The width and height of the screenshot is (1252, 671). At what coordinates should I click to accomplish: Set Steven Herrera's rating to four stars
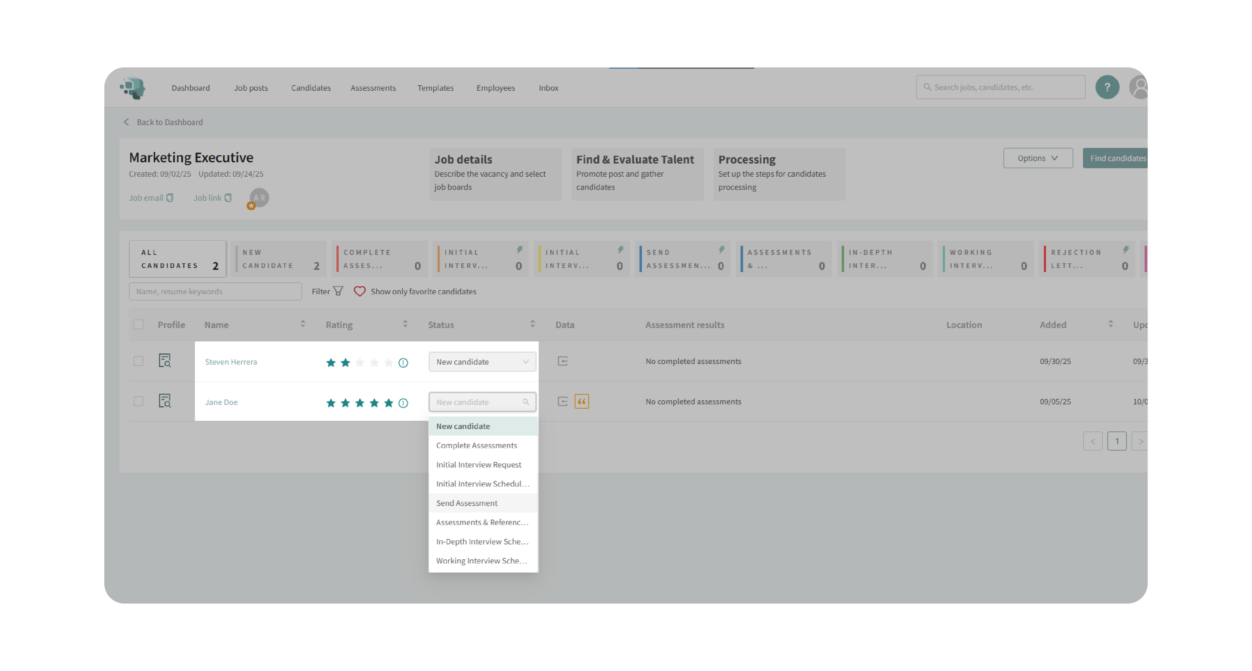[374, 363]
